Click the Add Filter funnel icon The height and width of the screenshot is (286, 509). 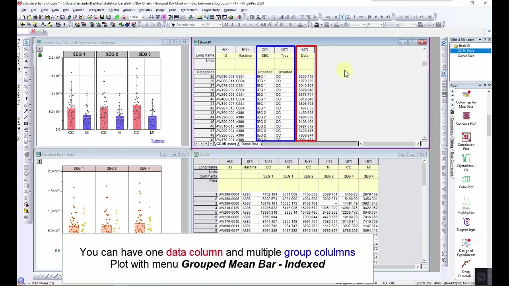[x=302, y=17]
